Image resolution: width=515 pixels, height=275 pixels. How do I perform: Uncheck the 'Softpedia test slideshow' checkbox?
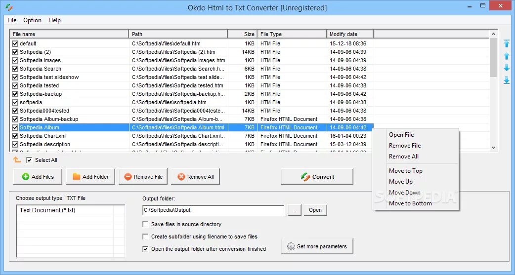15,77
